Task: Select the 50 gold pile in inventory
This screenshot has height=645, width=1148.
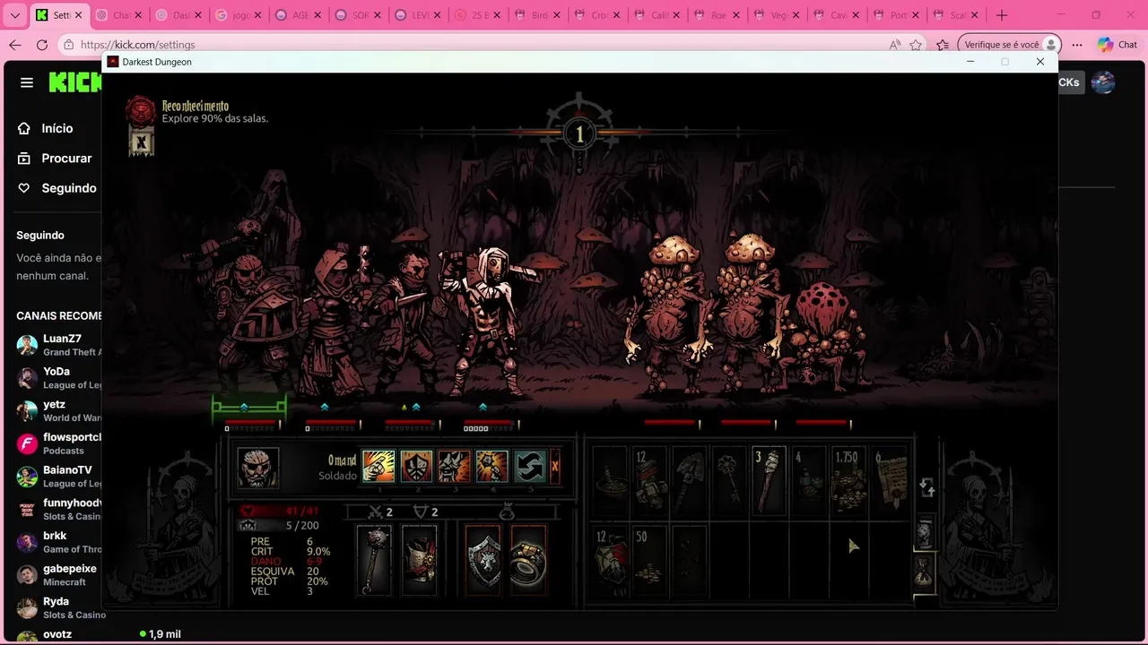Action: [650, 561]
